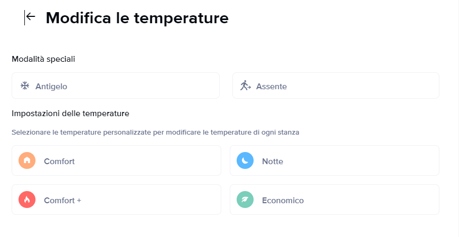Click the Modalità speciali section heading
This screenshot has height=237, width=459.
click(x=43, y=59)
